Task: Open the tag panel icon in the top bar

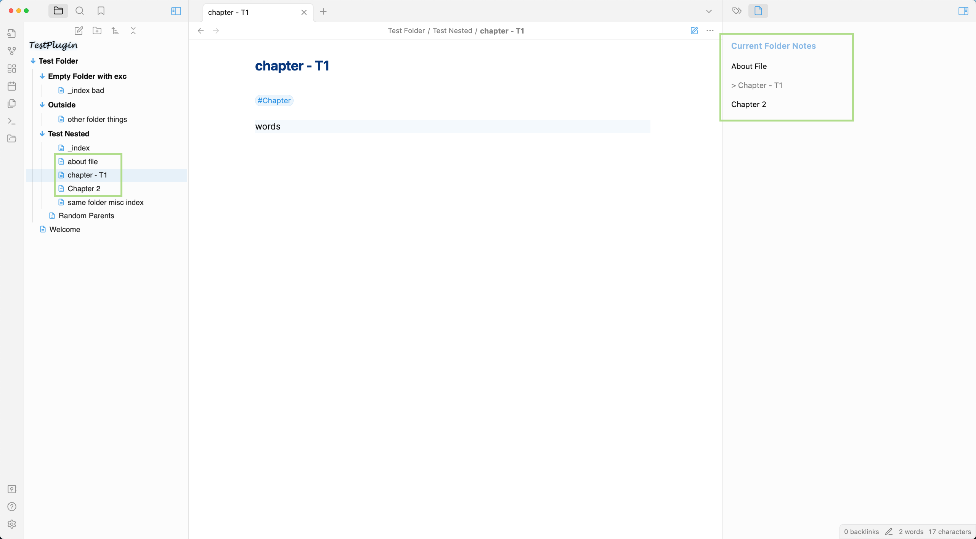Action: click(x=736, y=11)
